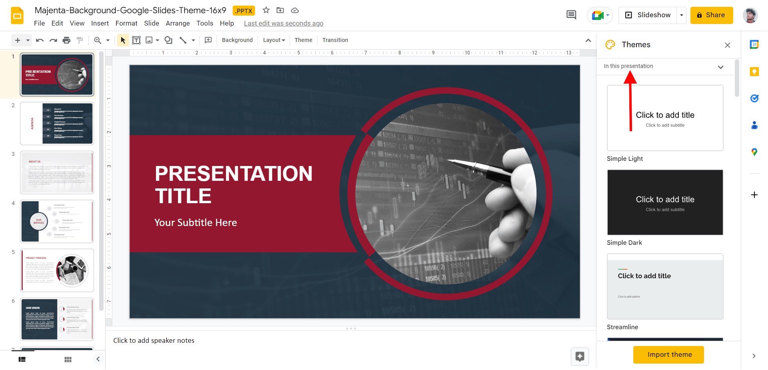The image size is (768, 370).
Task: Click the Undo arrow icon
Action: [x=40, y=40]
